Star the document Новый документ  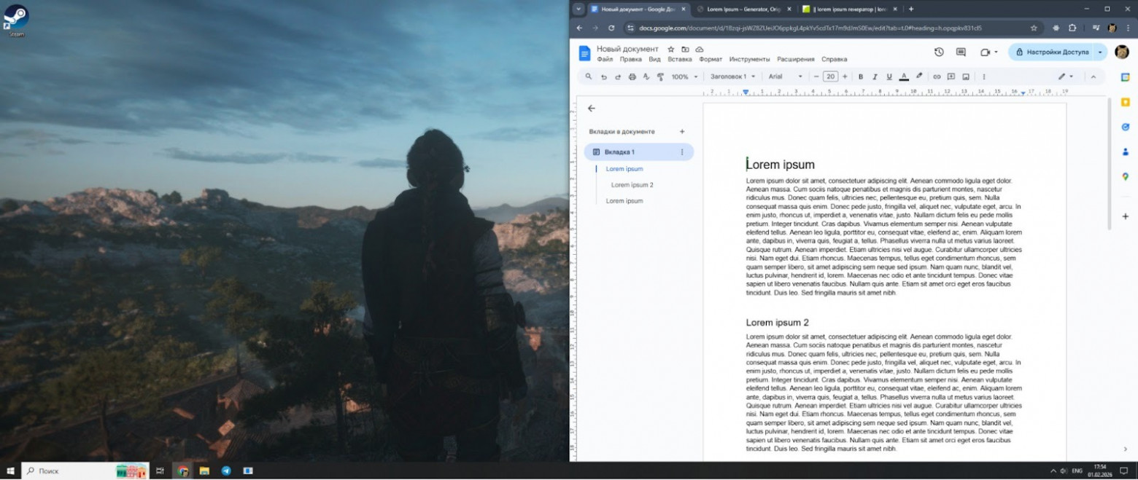(671, 49)
